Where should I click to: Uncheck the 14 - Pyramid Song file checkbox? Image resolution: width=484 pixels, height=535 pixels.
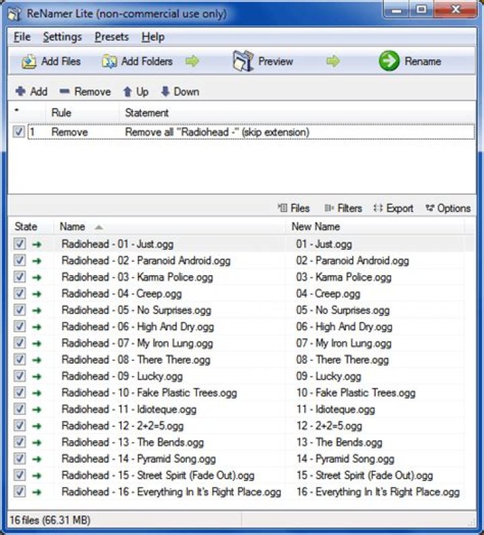tap(19, 458)
